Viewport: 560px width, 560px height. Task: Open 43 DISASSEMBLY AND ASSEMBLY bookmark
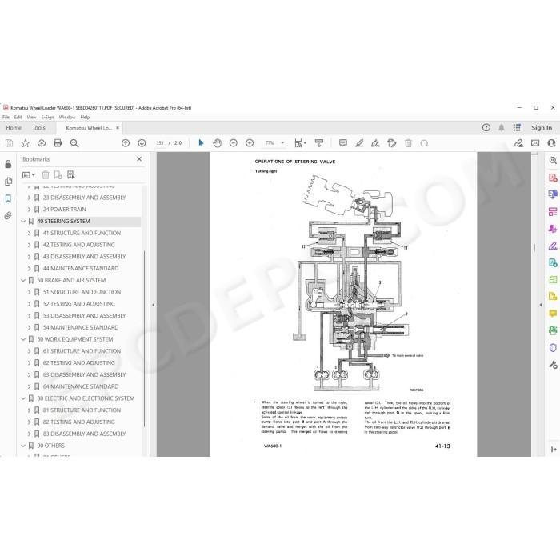tap(84, 257)
